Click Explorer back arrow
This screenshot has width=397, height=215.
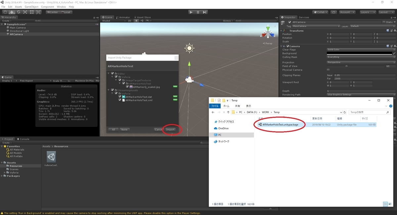(x=213, y=112)
